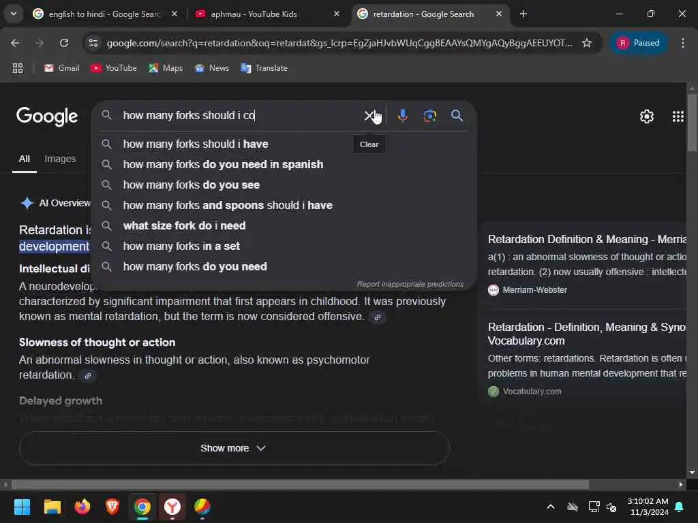
Task: Open the Google apps grid
Action: pyautogui.click(x=678, y=116)
